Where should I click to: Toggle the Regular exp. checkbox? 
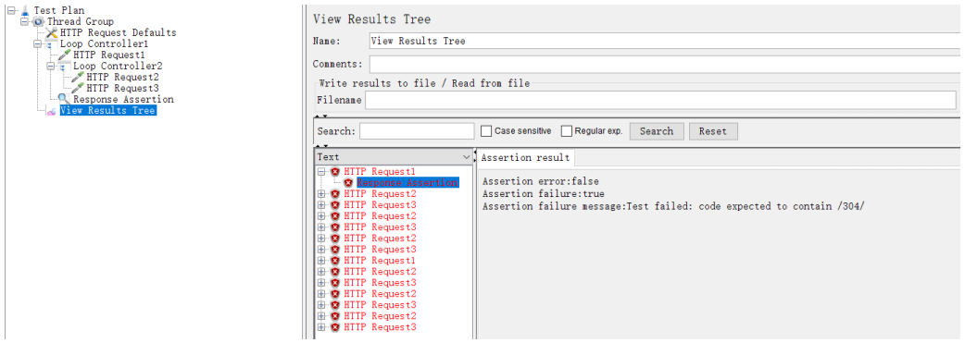(567, 131)
